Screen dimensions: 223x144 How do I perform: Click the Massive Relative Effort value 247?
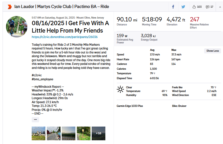[x=194, y=19]
